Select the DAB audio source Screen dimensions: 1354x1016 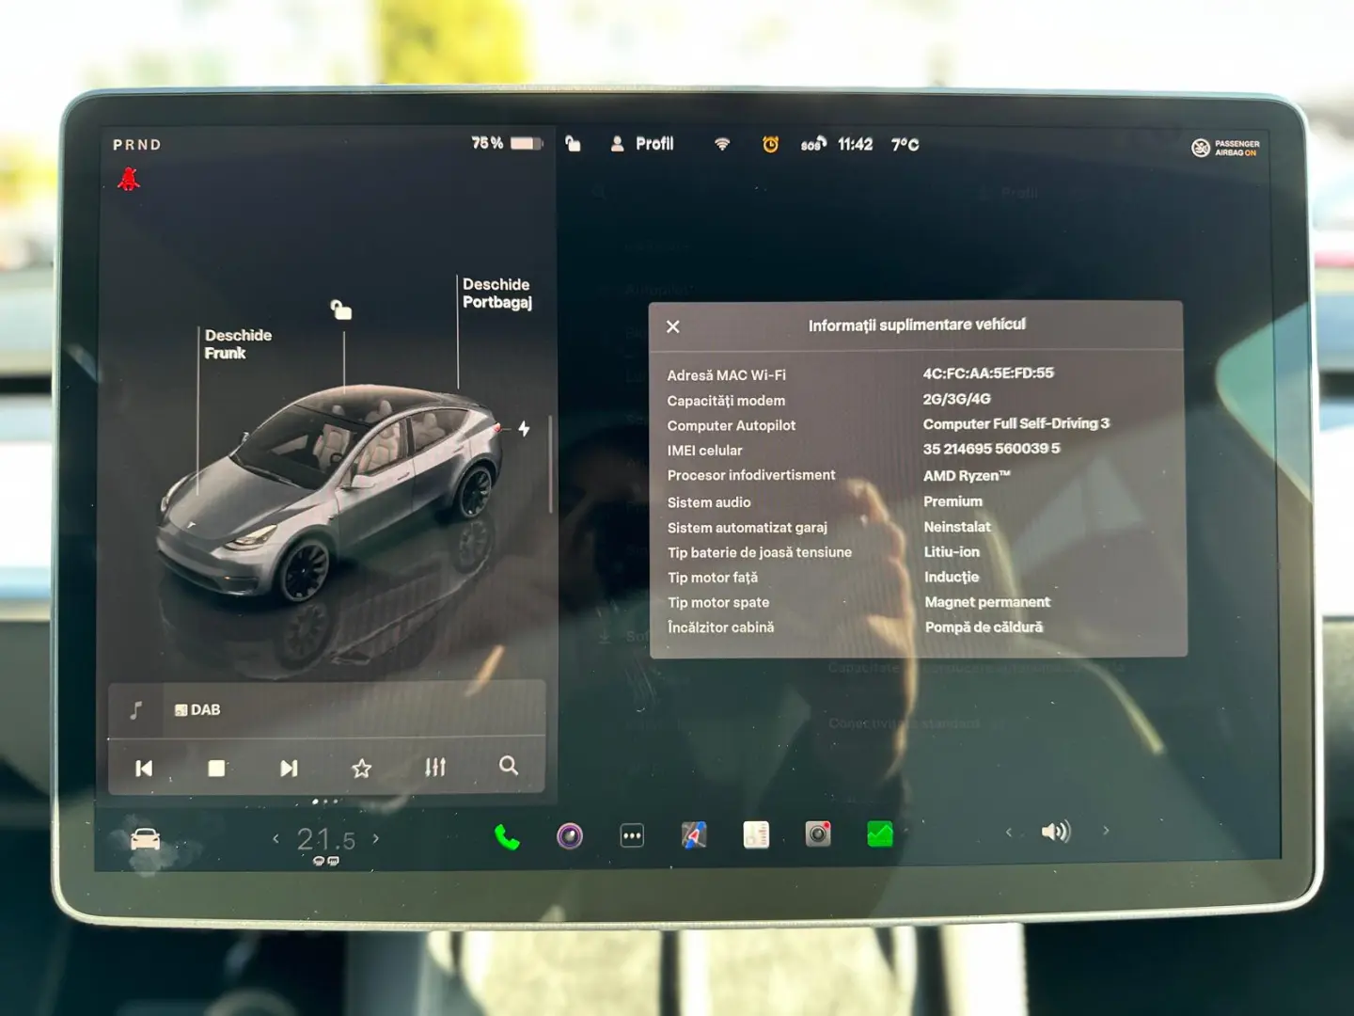click(x=202, y=709)
